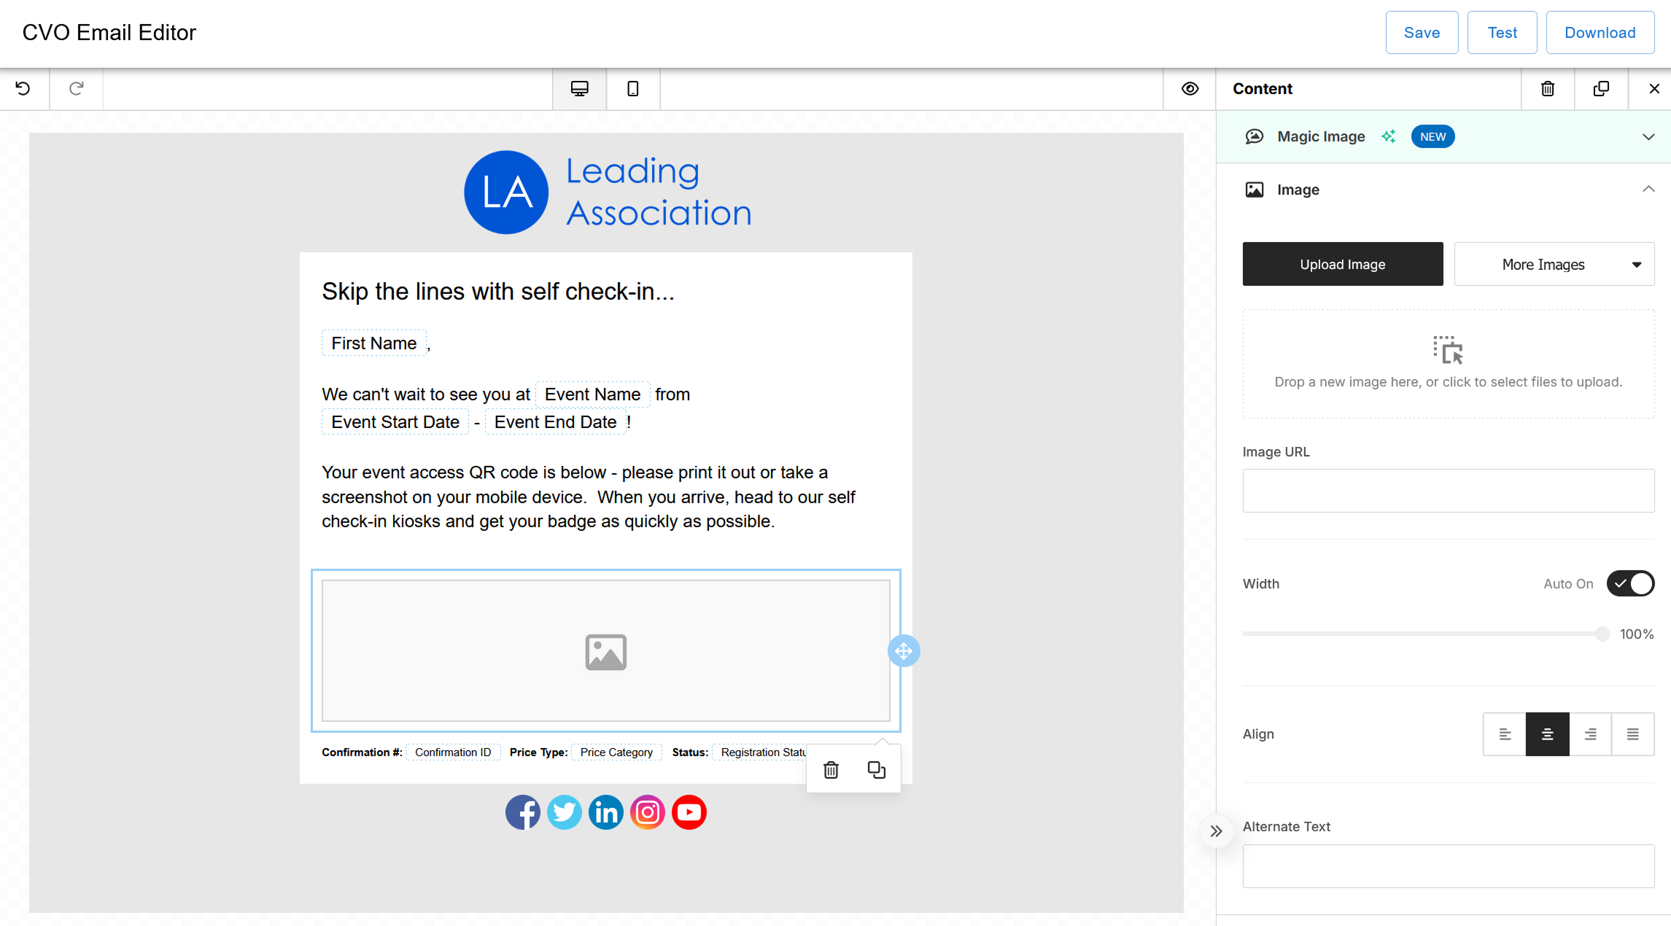Image resolution: width=1671 pixels, height=926 pixels.
Task: Click the Image section picture icon
Action: point(1255,190)
